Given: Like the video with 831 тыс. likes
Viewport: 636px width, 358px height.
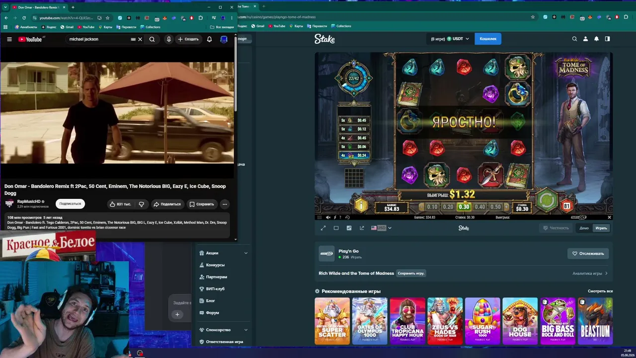Looking at the screenshot, I should pyautogui.click(x=120, y=204).
